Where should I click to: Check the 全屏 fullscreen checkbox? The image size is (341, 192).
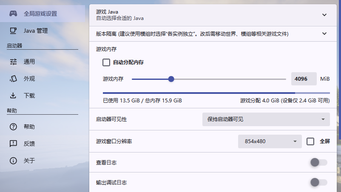pos(310,141)
